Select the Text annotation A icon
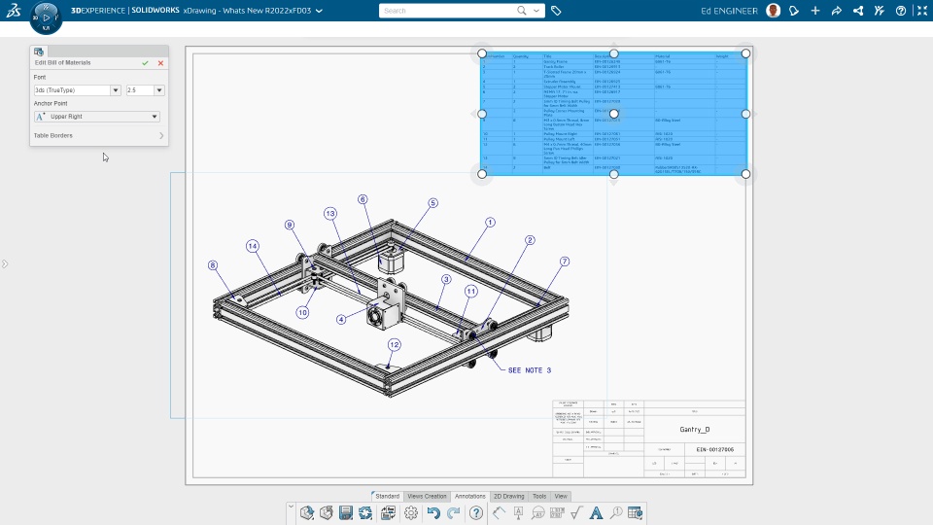This screenshot has height=525, width=933. 596,512
